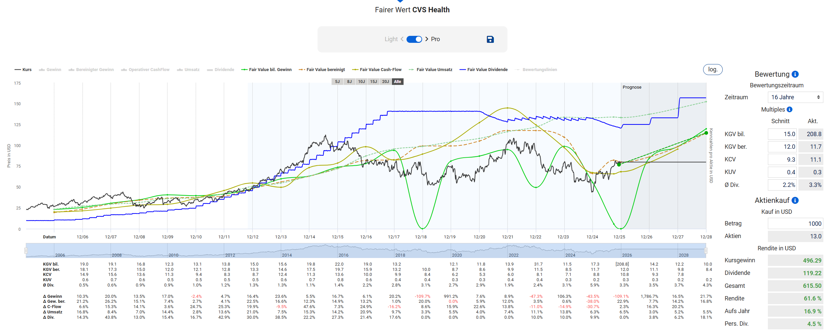Open the Multiples info icon
Image resolution: width=828 pixels, height=331 pixels.
[789, 110]
